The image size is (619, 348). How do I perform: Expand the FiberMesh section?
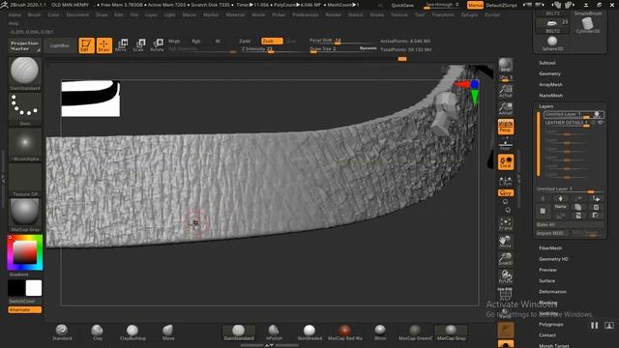pyautogui.click(x=550, y=248)
